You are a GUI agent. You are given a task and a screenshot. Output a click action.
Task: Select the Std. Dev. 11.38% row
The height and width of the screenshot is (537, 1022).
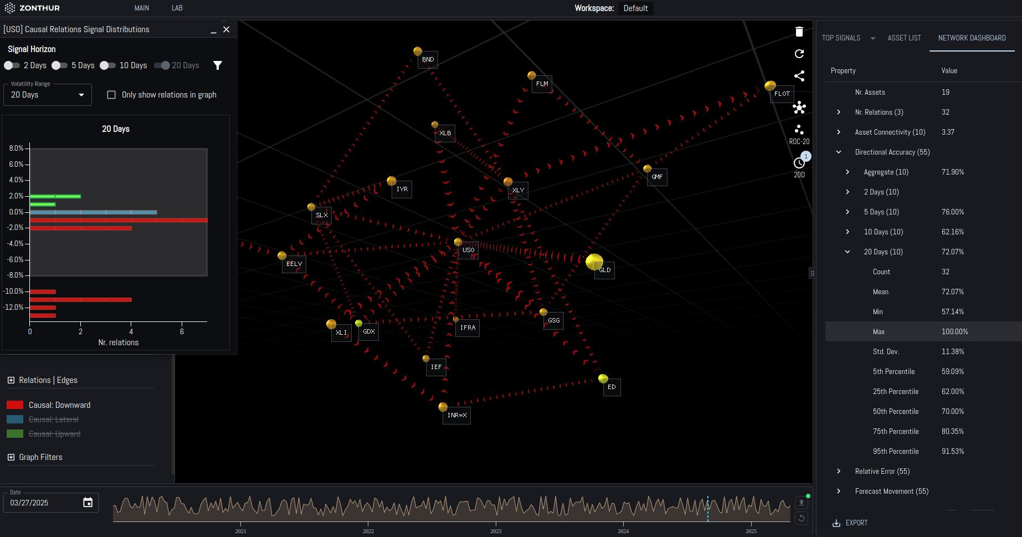click(x=923, y=351)
